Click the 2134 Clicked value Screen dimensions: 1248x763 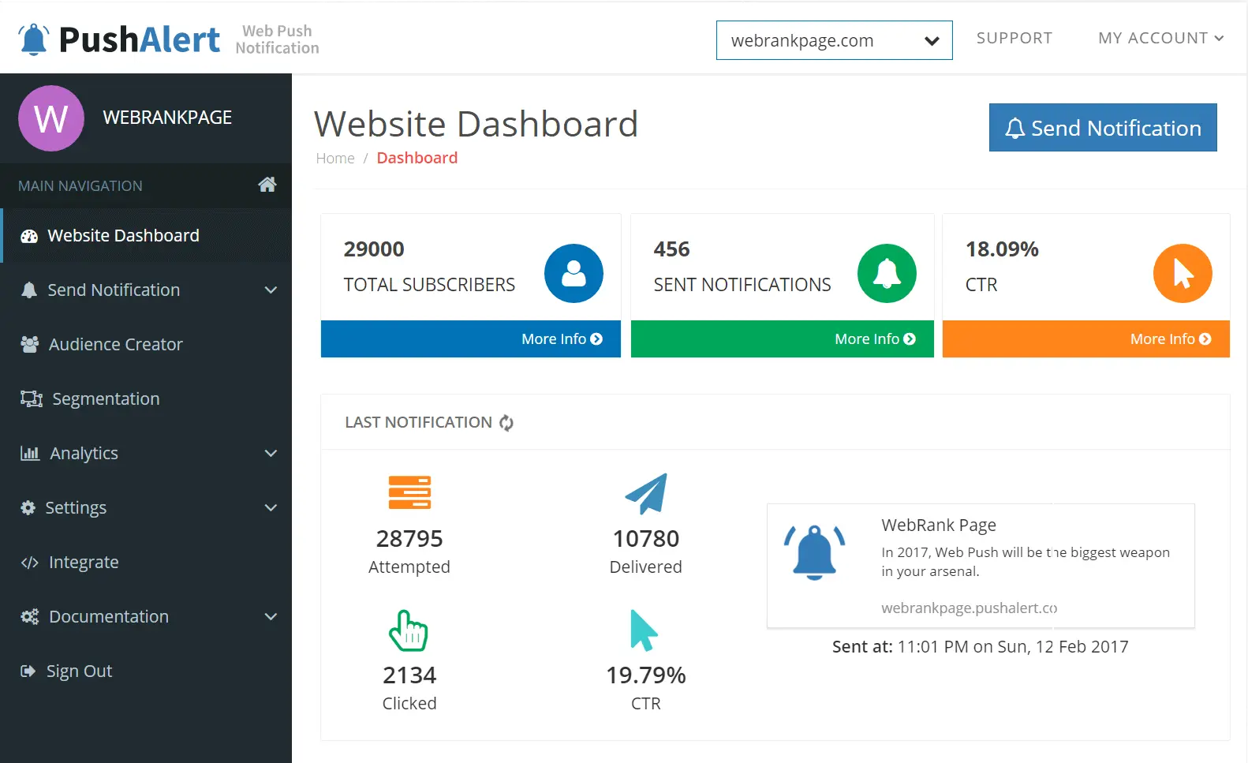coord(409,675)
